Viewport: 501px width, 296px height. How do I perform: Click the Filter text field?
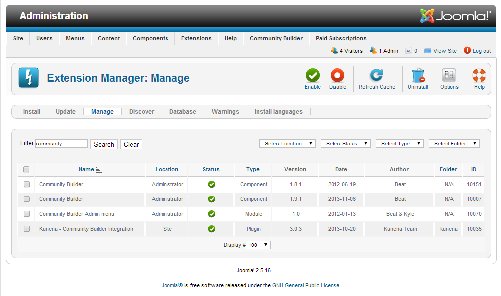tap(61, 144)
